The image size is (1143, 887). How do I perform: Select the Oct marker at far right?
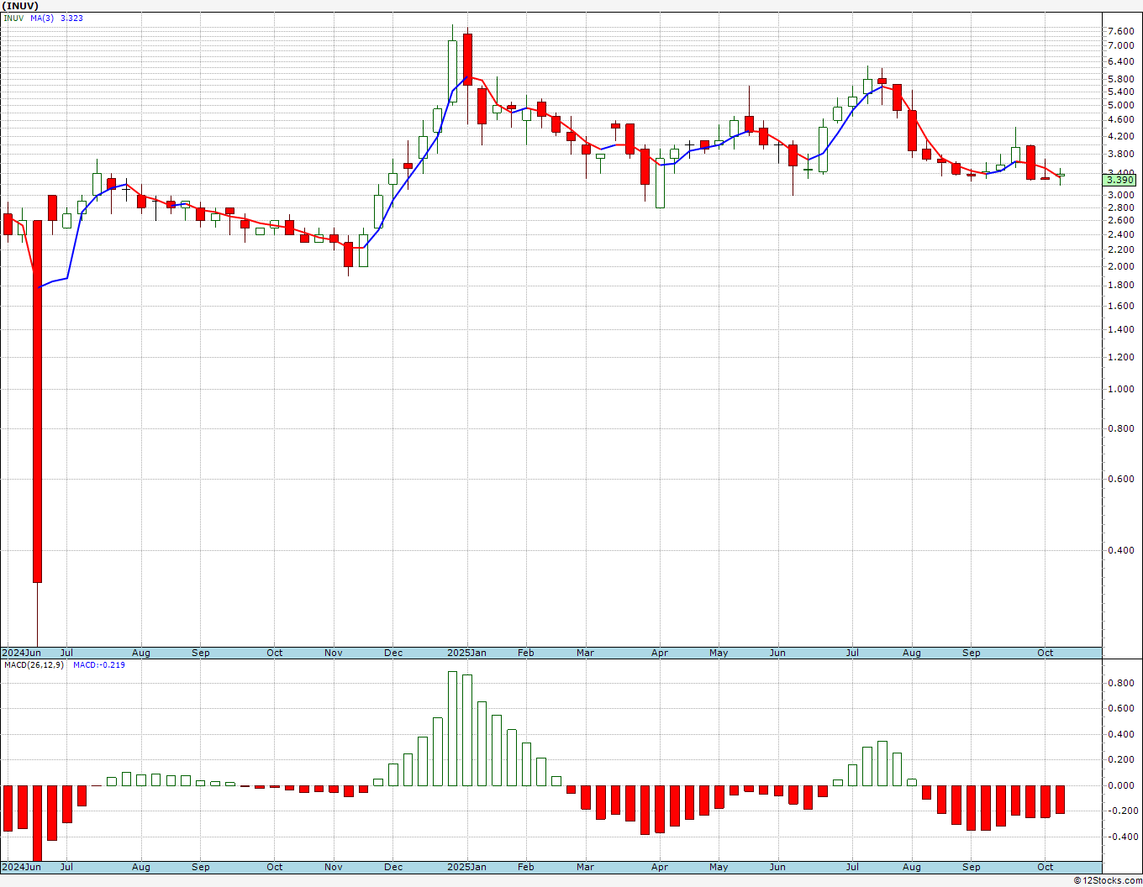1046,653
